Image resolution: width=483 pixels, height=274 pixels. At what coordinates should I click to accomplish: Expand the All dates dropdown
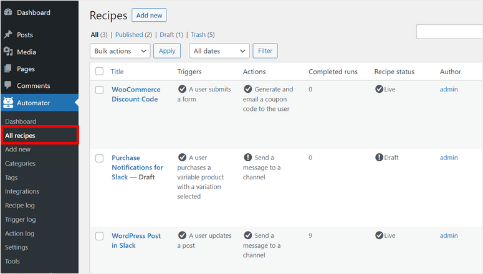[x=218, y=51]
